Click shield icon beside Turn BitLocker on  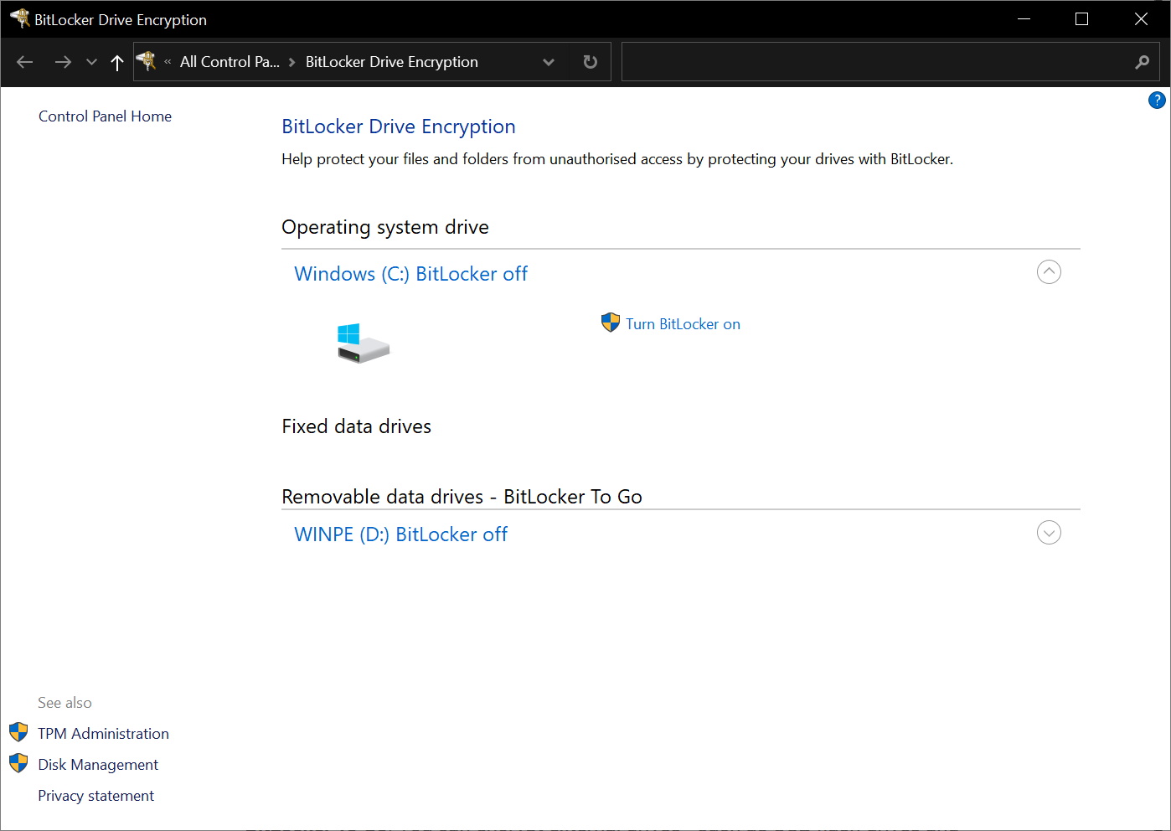pos(611,323)
